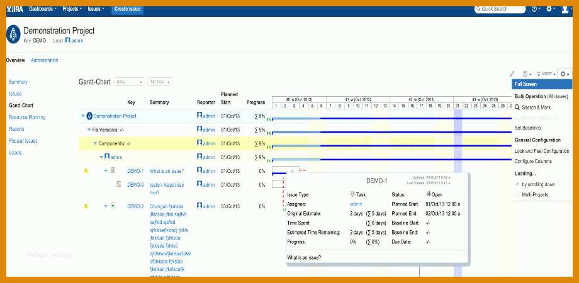Image resolution: width=579 pixels, height=283 pixels.
Task: Click the DEMO-8 Gantt bar outline
Action: (279, 184)
